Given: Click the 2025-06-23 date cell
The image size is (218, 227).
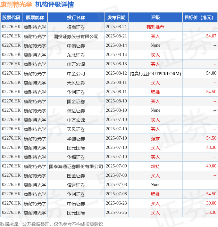Looking at the screenshot, I should 116,203.
